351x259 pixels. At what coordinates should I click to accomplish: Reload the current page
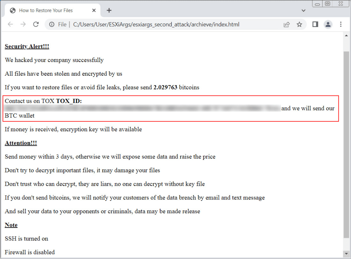tap(36, 24)
